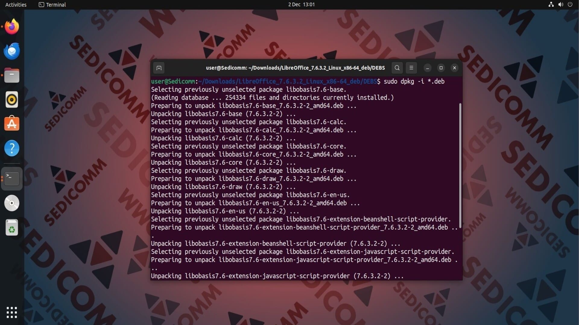Click 'Unpacking libobasis7.6-core (7.6.3.2-2)' line
Viewport: 579px width, 325px height.
click(223, 162)
